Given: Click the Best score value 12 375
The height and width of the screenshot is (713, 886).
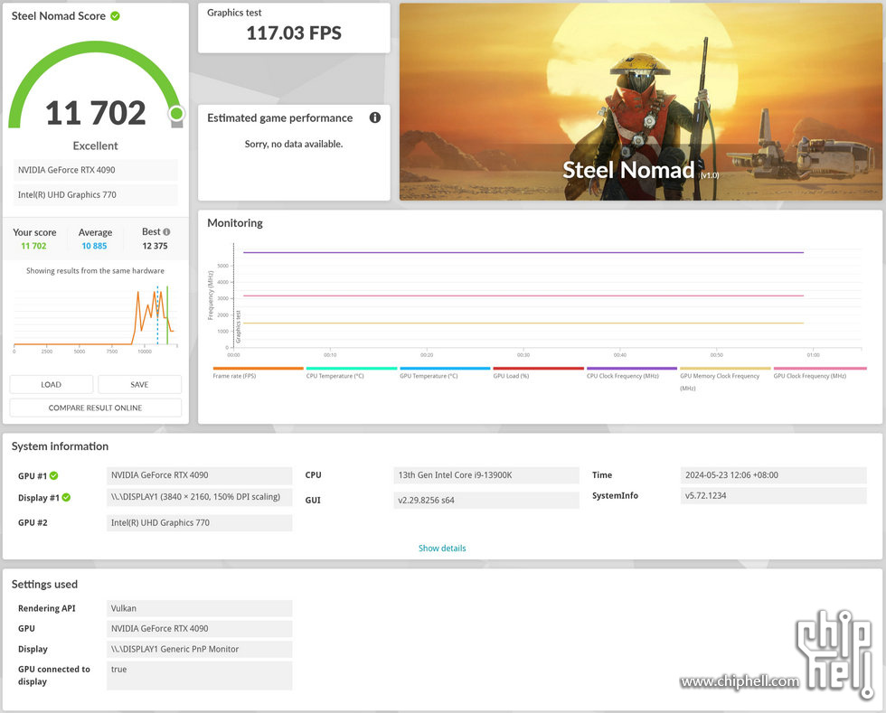Looking at the screenshot, I should click(x=155, y=246).
